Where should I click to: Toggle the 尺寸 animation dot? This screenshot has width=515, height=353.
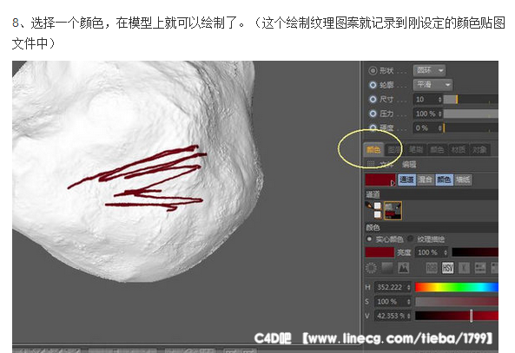pyautogui.click(x=373, y=99)
